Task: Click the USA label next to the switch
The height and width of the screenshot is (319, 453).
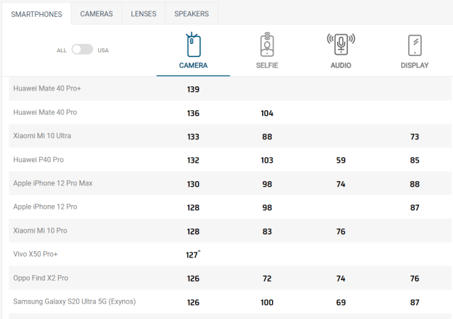Action: tap(103, 50)
